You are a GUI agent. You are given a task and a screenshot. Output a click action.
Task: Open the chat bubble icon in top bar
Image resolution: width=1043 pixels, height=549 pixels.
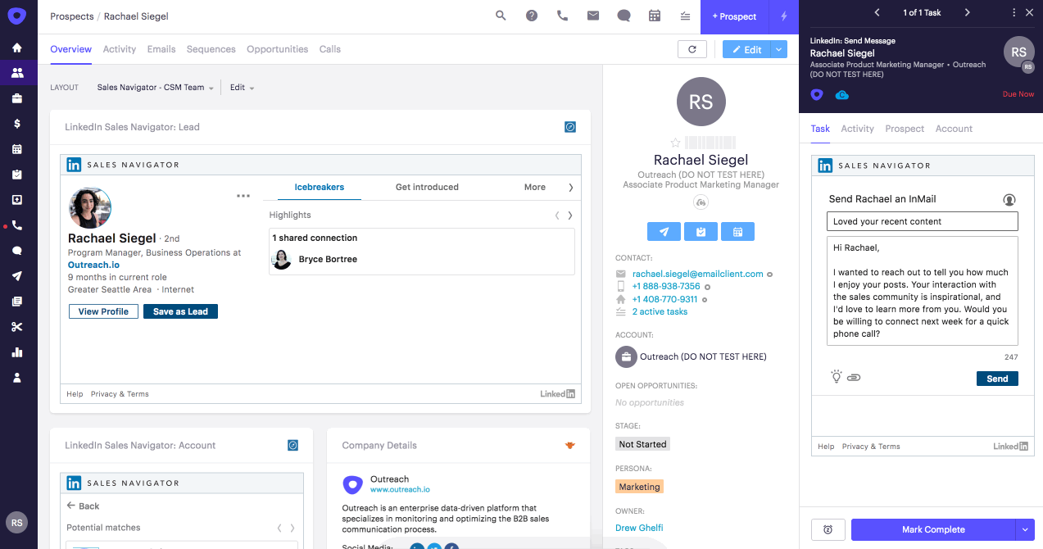point(624,16)
